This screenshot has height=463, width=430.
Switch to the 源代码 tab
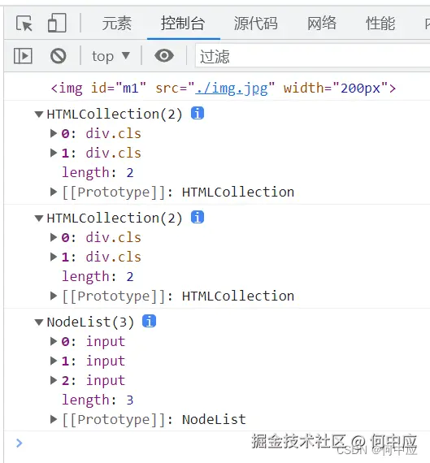coord(255,24)
